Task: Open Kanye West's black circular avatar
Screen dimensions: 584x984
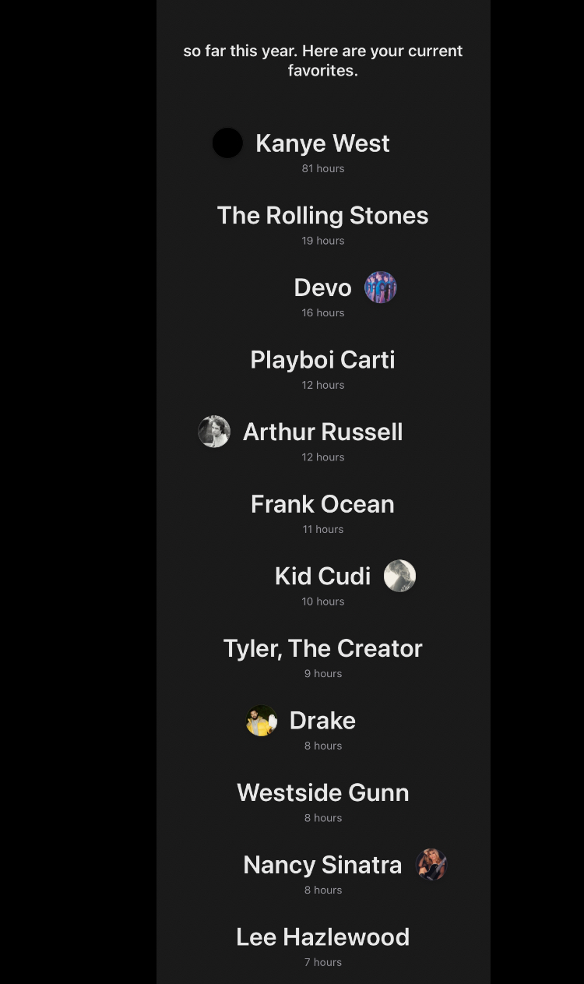Action: click(227, 143)
